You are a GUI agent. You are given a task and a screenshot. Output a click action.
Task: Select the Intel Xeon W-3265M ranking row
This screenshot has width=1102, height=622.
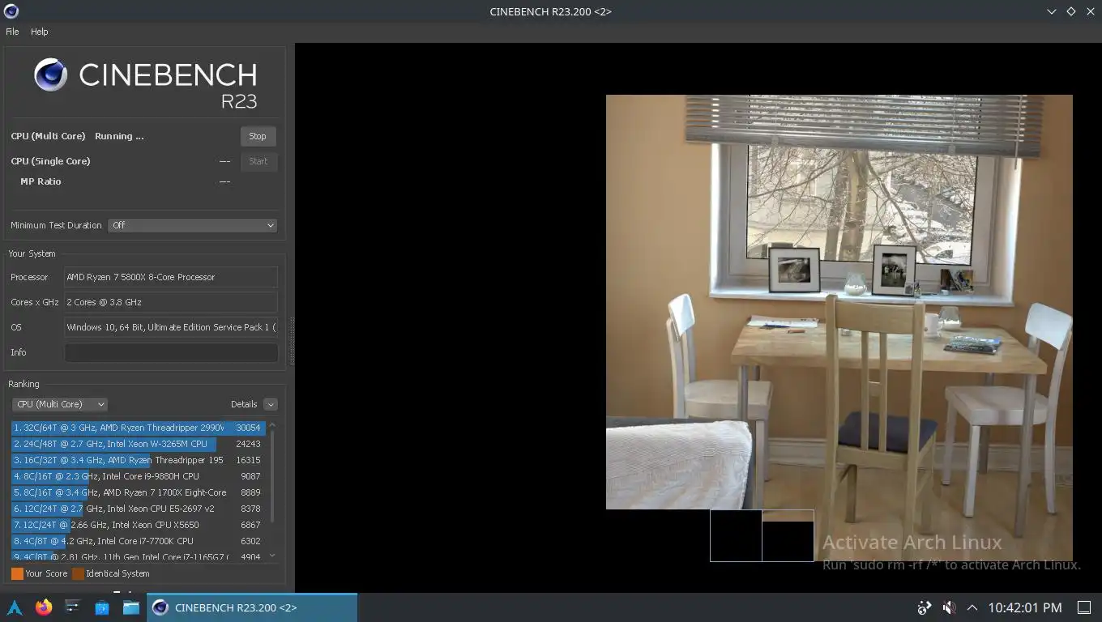click(x=138, y=444)
